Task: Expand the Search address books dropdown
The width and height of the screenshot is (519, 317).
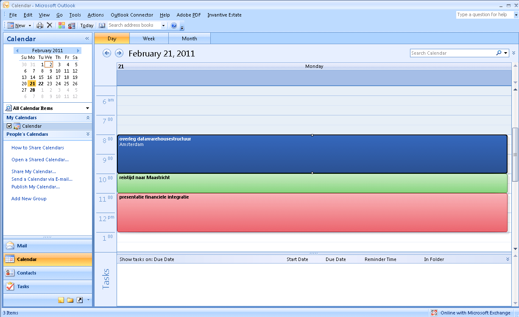Action: [x=163, y=25]
